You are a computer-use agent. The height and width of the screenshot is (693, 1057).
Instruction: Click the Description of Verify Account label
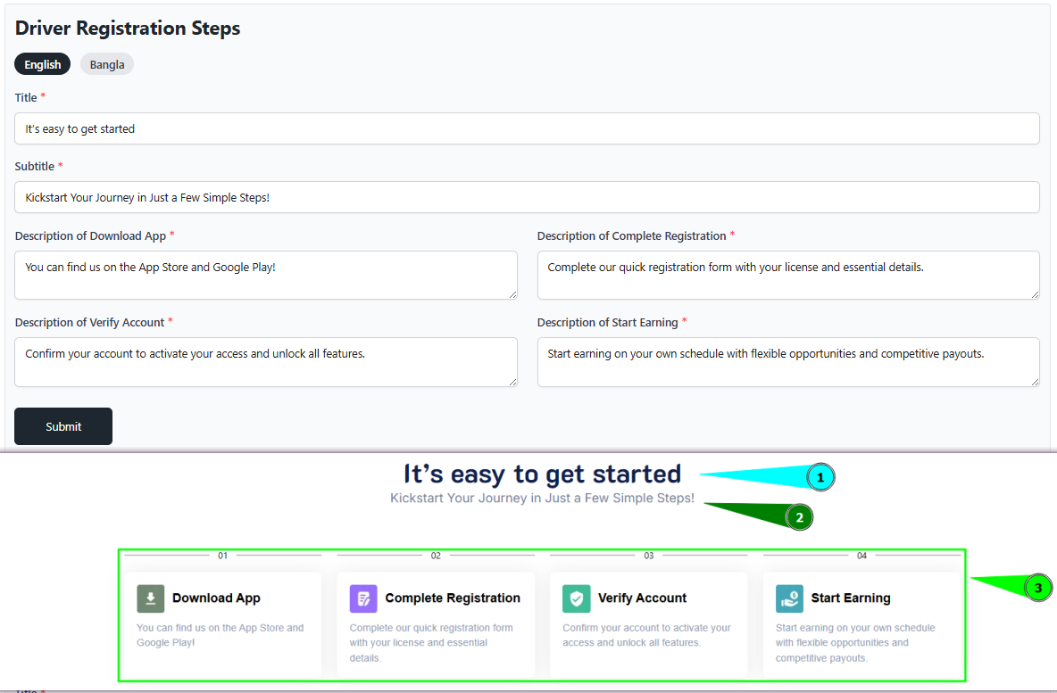pyautogui.click(x=89, y=323)
